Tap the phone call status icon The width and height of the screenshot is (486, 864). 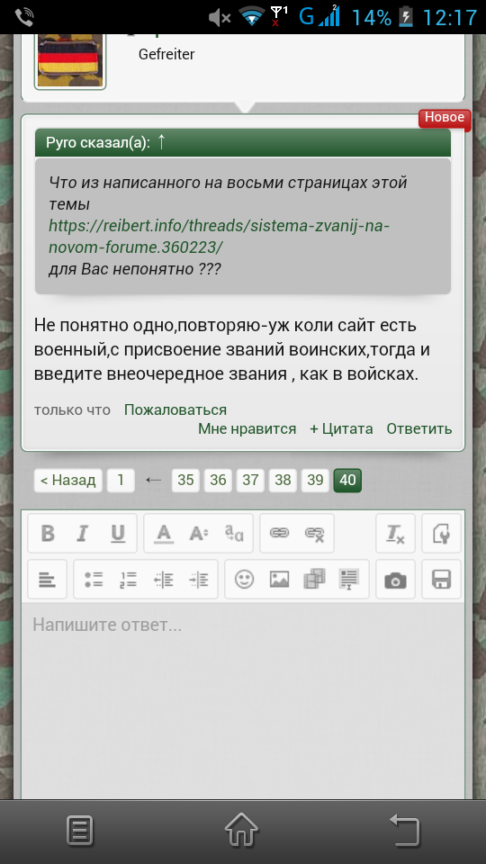24,18
